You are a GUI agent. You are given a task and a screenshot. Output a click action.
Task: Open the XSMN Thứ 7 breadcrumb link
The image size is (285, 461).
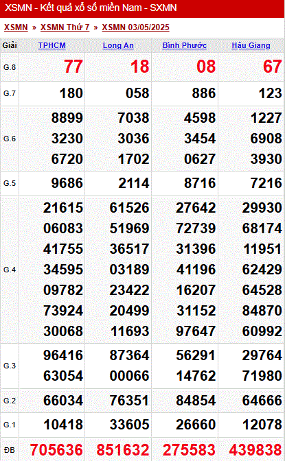click(65, 27)
